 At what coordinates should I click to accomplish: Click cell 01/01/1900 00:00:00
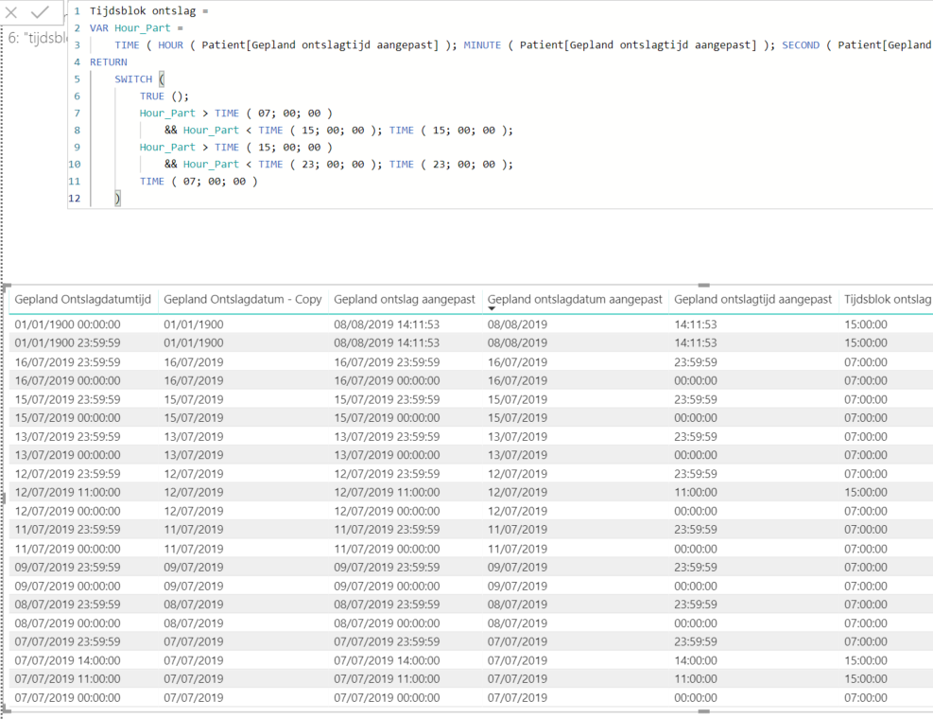pyautogui.click(x=67, y=324)
